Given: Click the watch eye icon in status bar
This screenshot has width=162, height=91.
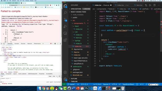Looking at the screenshot, I should 78,84.
